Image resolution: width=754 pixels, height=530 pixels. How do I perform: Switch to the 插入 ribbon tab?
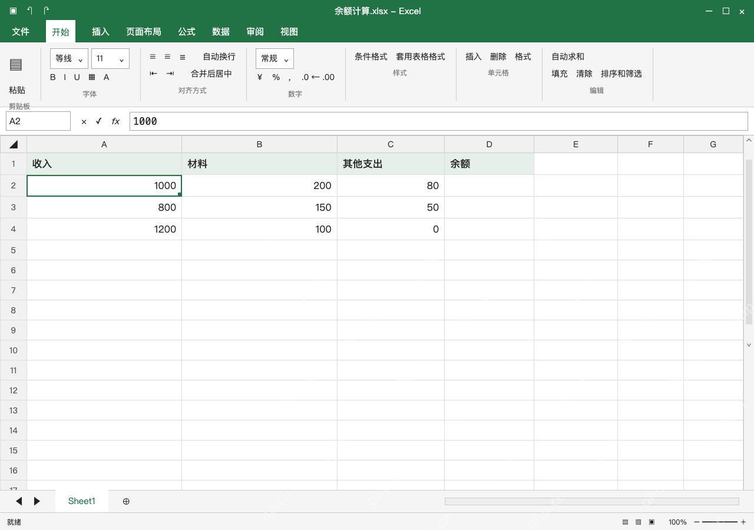pyautogui.click(x=101, y=32)
